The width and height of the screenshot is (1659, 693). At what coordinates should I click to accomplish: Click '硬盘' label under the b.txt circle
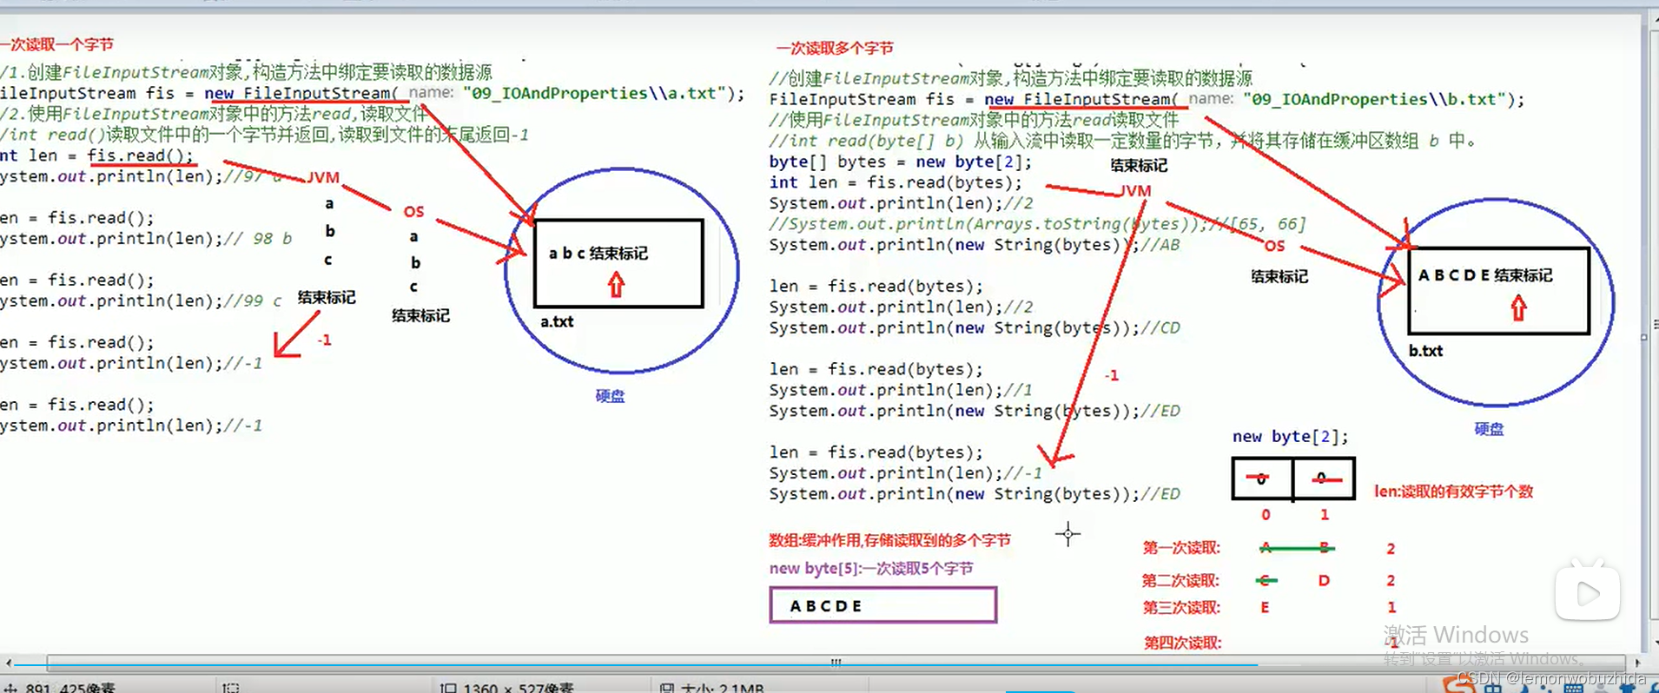point(1489,429)
